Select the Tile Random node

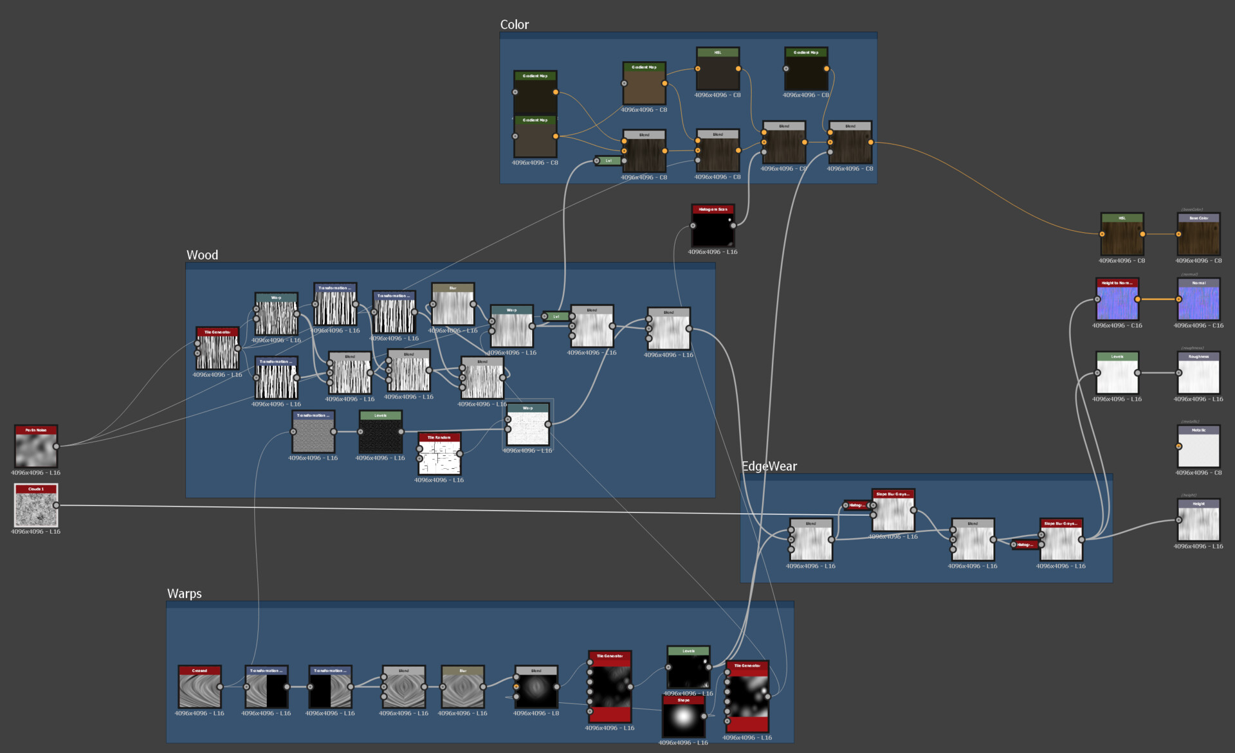(x=439, y=454)
